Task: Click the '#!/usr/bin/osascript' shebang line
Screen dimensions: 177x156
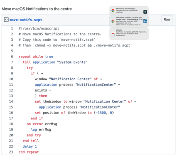Action: coord(39,29)
